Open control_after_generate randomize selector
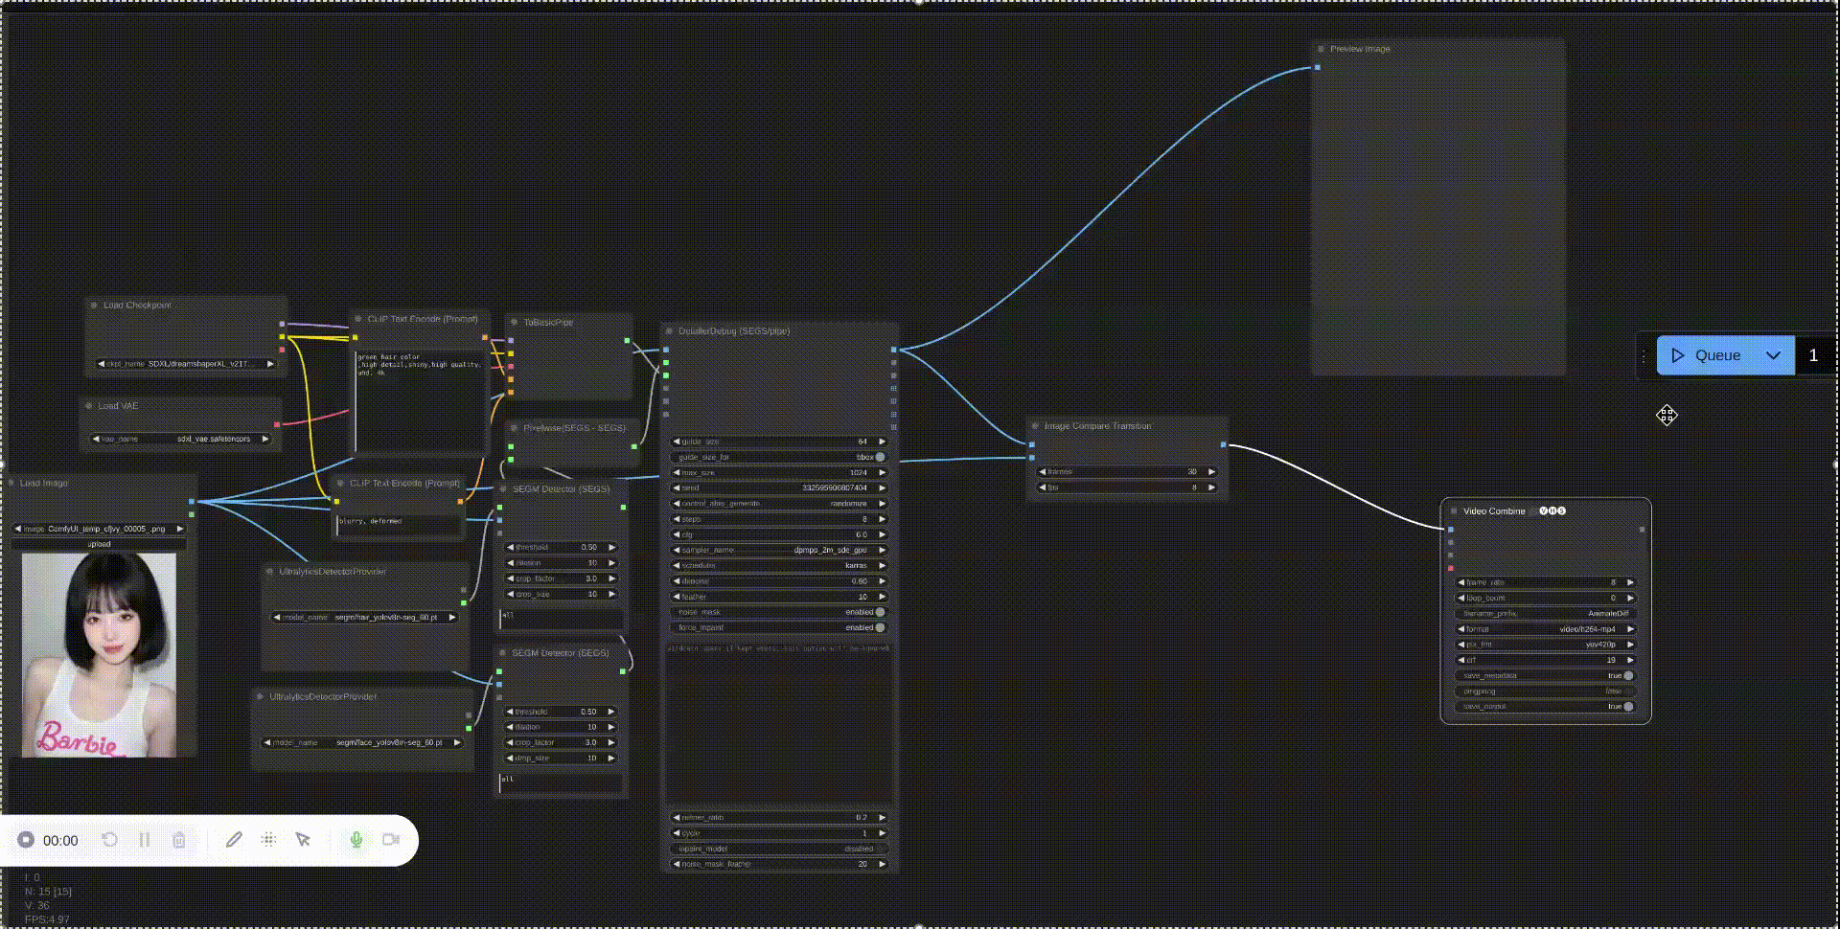1840x929 pixels. click(x=780, y=504)
